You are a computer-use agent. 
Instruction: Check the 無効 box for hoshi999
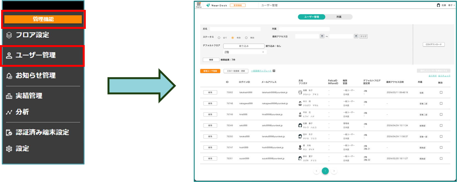[x=441, y=147]
